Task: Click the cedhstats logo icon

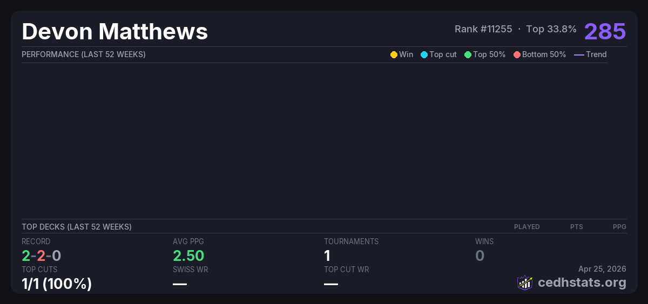Action: 524,282
